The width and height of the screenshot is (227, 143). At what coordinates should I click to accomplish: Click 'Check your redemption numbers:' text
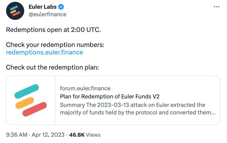tap(55, 45)
